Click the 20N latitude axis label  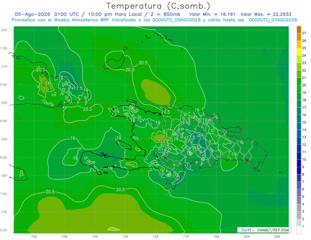click(x=4, y=103)
